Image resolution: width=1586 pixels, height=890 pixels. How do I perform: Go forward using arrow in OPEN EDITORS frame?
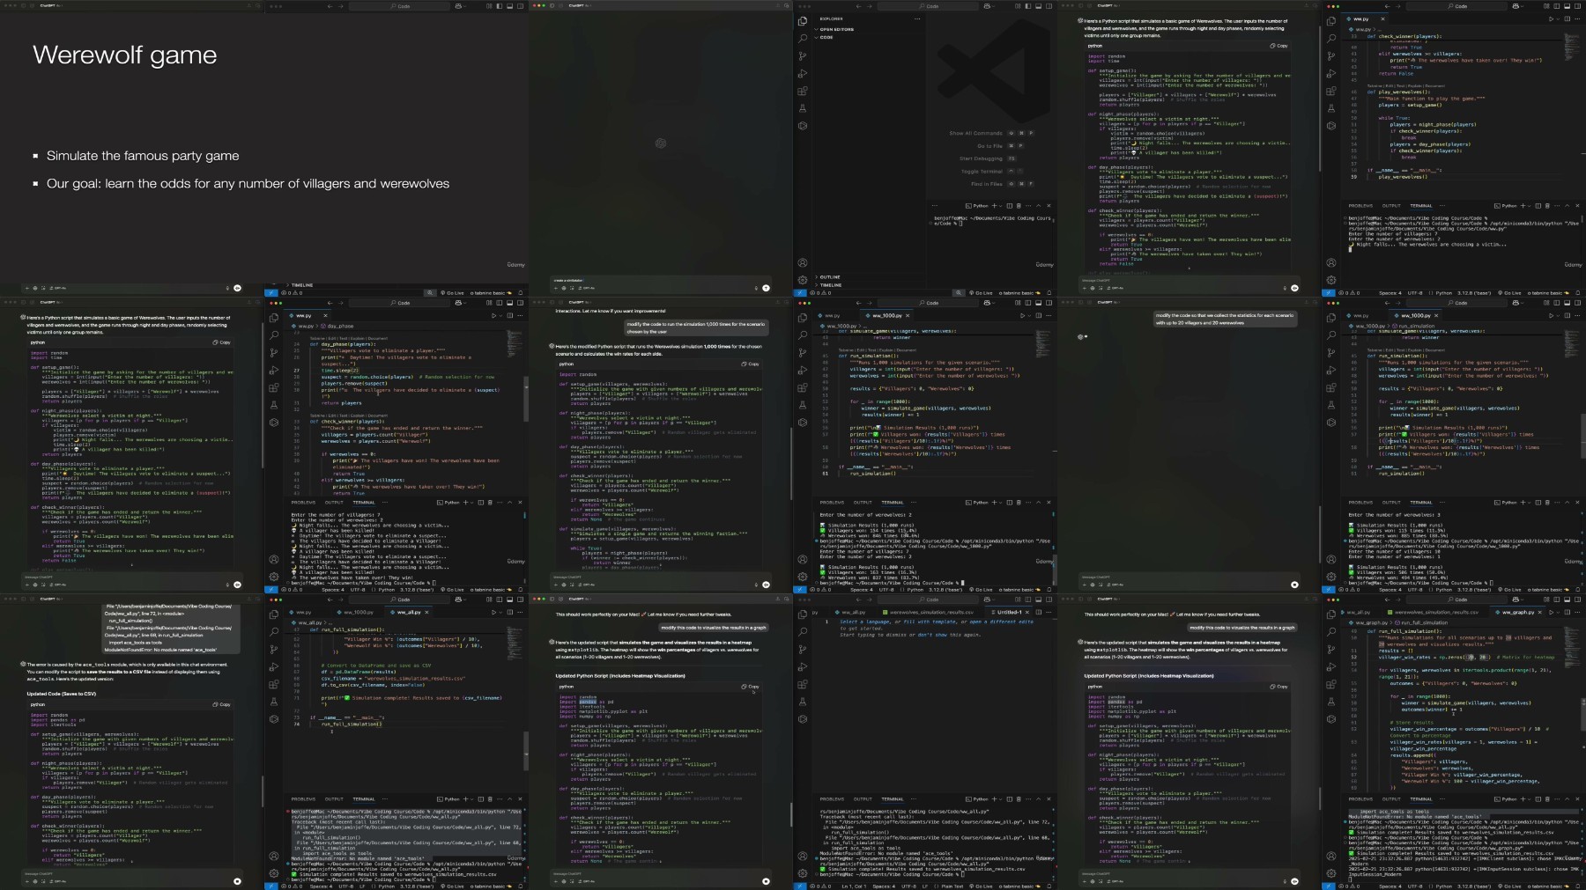tap(870, 6)
